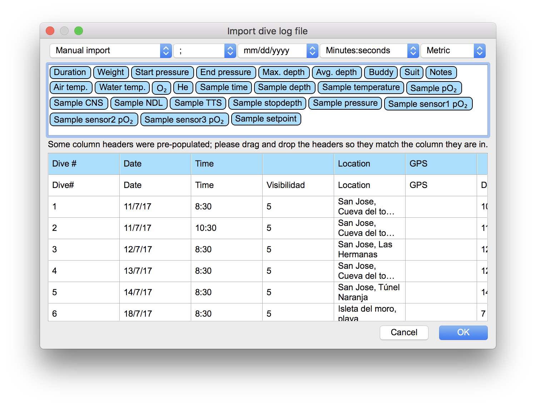
Task: Click the empty column header beside Time
Action: click(298, 164)
